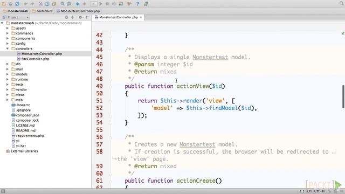Image resolution: width=345 pixels, height=194 pixels.
Task: Click the tool window toggle in status bar
Action: coord(3,191)
